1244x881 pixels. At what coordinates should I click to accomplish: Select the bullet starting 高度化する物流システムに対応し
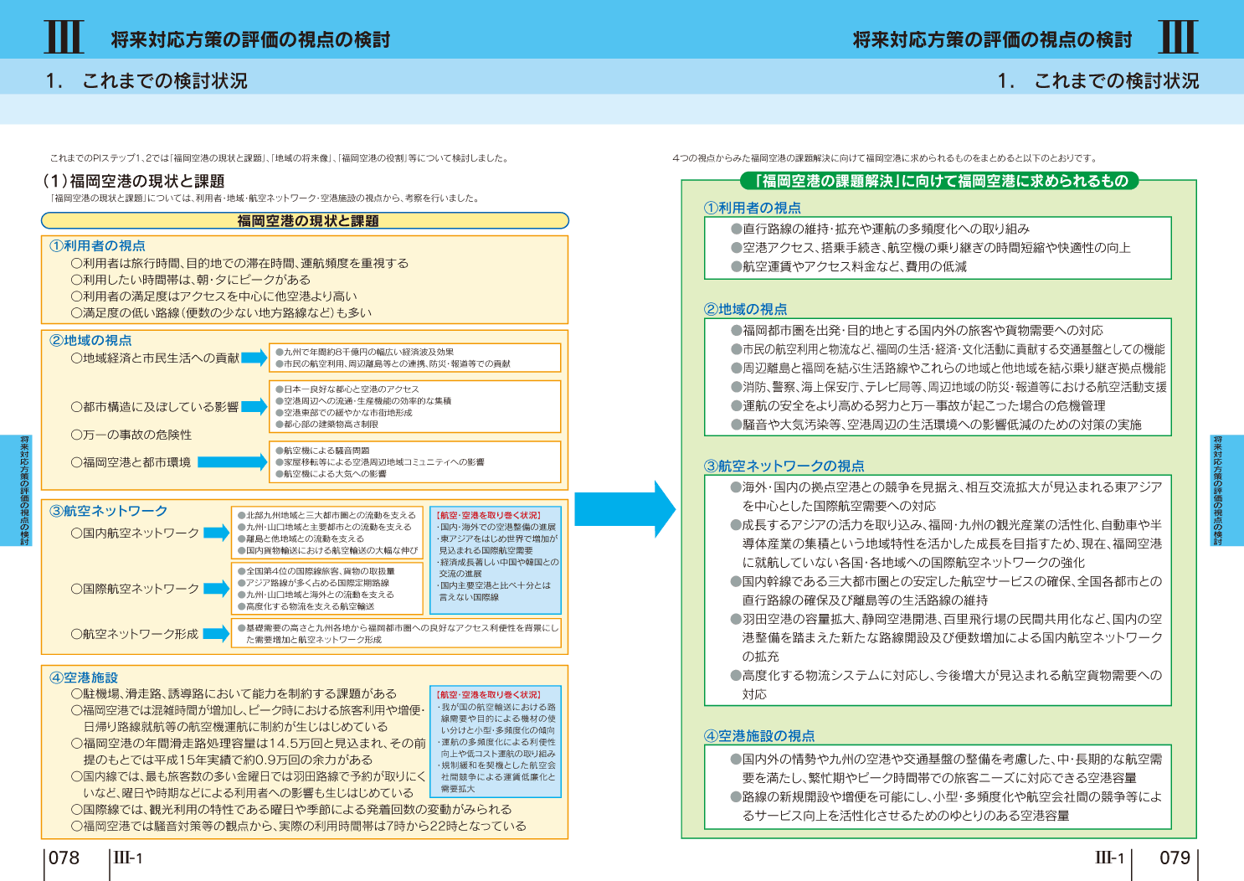click(947, 684)
